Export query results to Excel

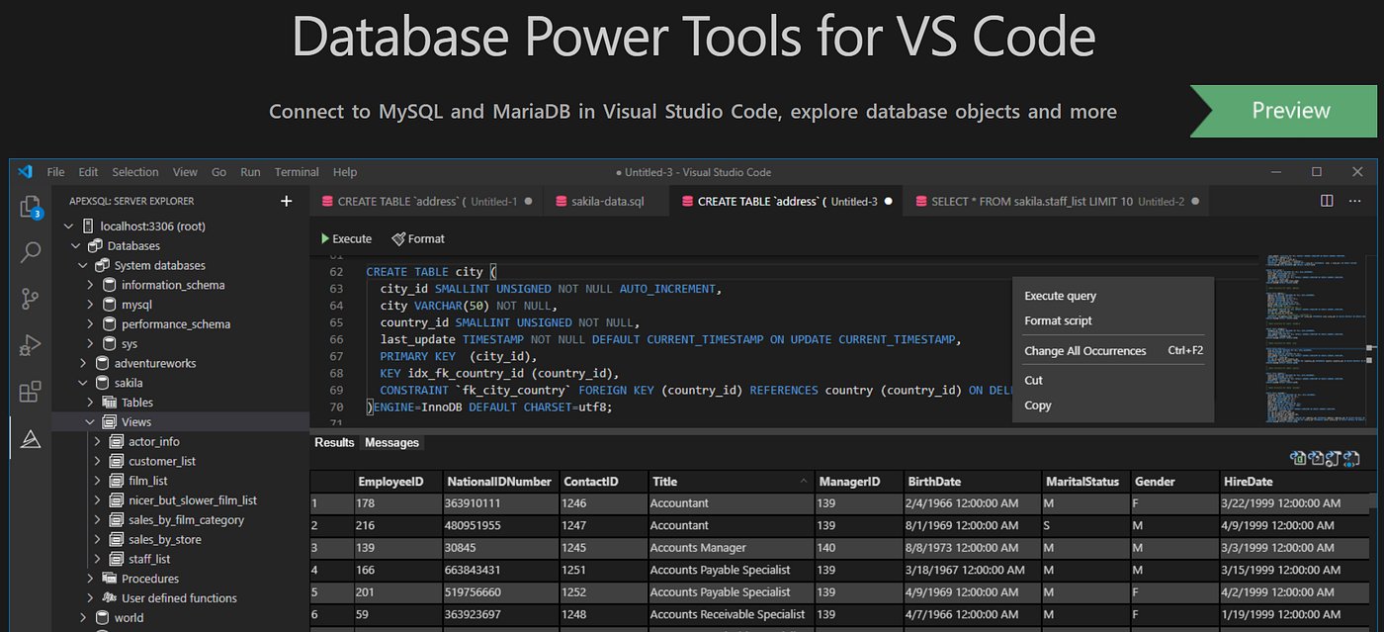[1297, 458]
